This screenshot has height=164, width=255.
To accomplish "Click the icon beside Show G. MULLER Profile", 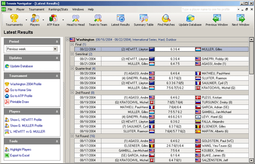I will 7,126.
